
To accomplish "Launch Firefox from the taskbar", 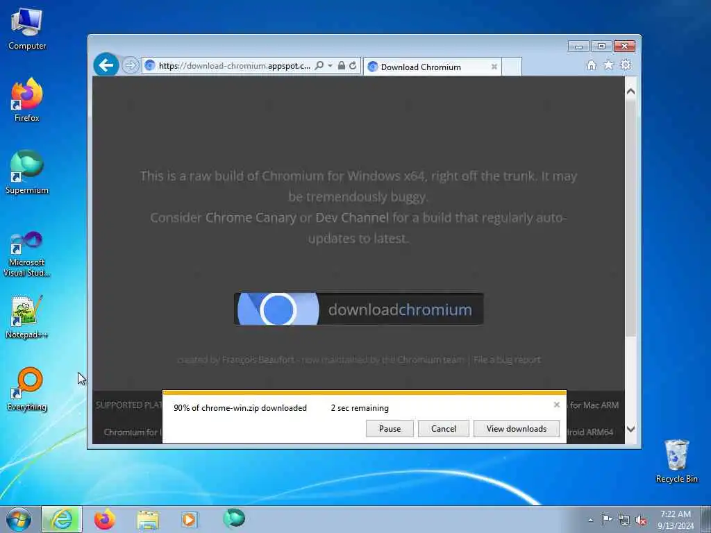I will point(104,519).
